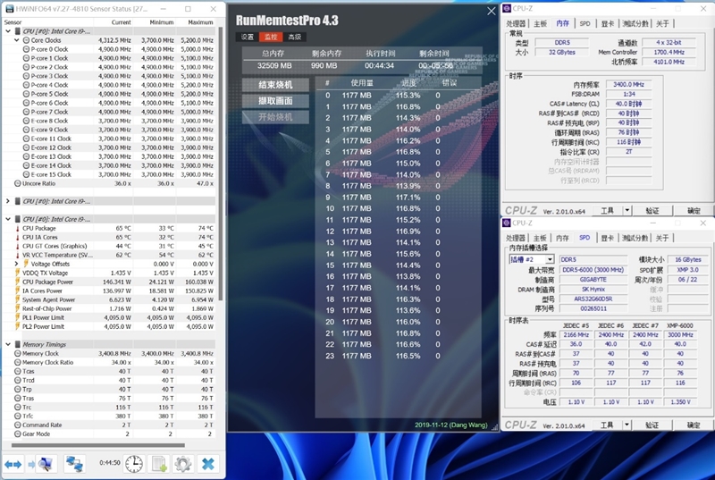Image resolution: width=715 pixels, height=480 pixels.
Task: Click 确定 button in bottom CPU-Z window
Action: [694, 425]
